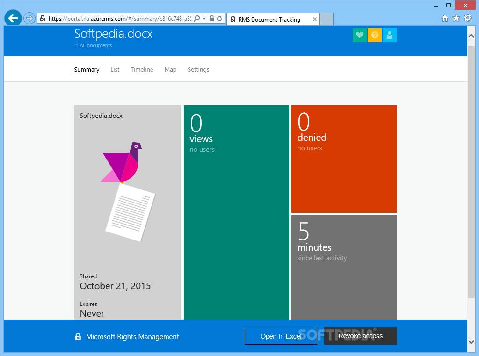Screen dimensions: 479x356
Task: Click the light blue user account icon
Action: pyautogui.click(x=390, y=35)
